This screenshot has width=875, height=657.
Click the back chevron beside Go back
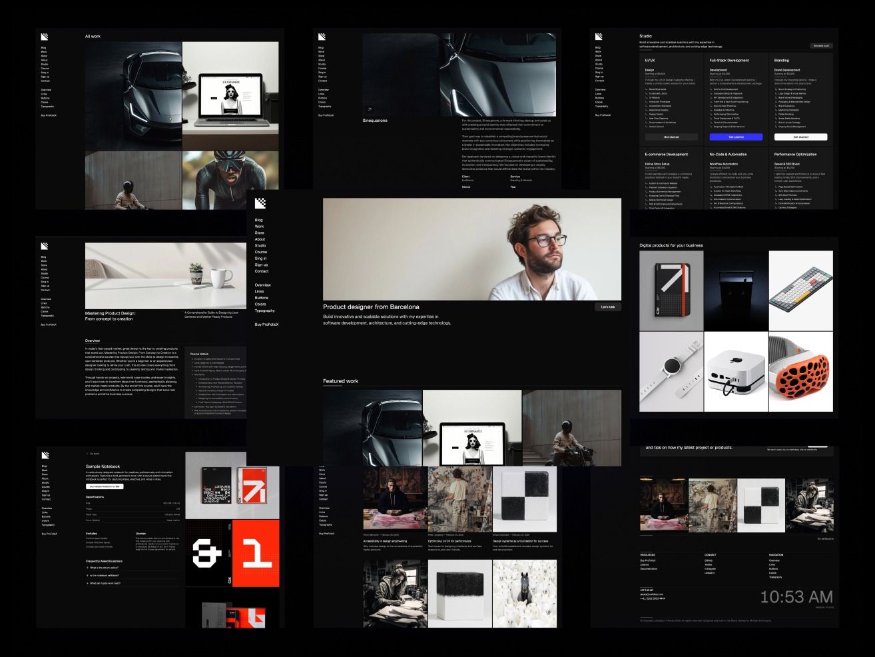point(87,454)
